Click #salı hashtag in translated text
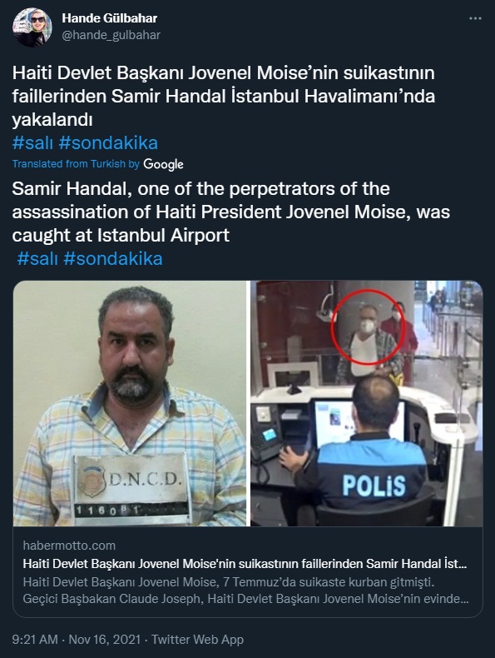The width and height of the screenshot is (495, 658). 37,258
